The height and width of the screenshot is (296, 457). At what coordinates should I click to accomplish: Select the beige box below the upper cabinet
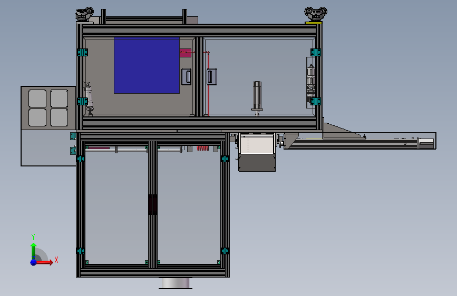(x=257, y=144)
